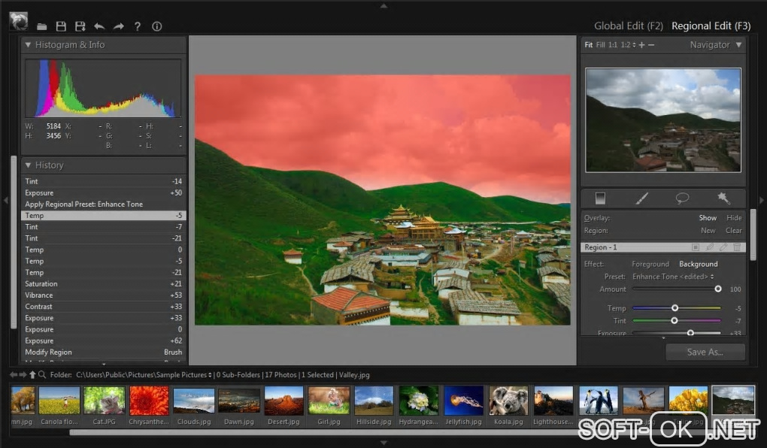Viewport: 767px width, 448px height.
Task: Open a file with the folder icon
Action: (x=42, y=26)
